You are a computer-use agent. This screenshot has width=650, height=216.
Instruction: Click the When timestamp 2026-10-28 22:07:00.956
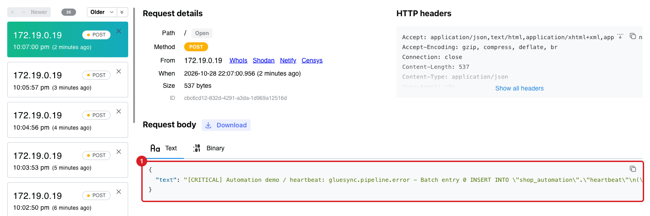(x=220, y=73)
